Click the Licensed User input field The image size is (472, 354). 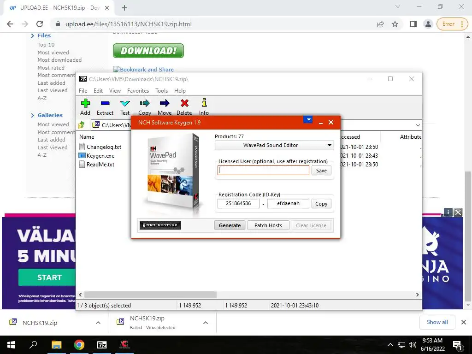pyautogui.click(x=263, y=171)
